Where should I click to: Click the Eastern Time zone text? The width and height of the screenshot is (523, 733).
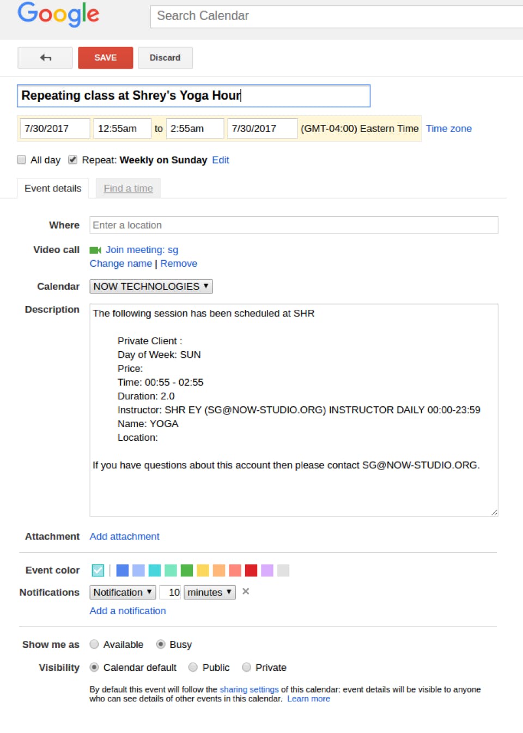coord(360,129)
